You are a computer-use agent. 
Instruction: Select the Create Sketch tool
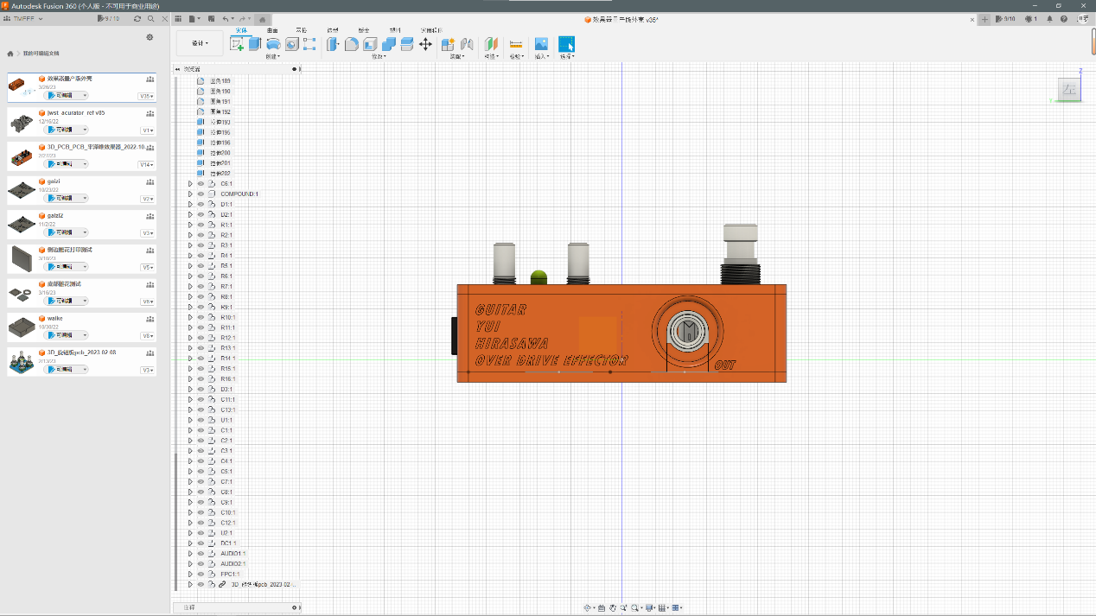[x=237, y=44]
